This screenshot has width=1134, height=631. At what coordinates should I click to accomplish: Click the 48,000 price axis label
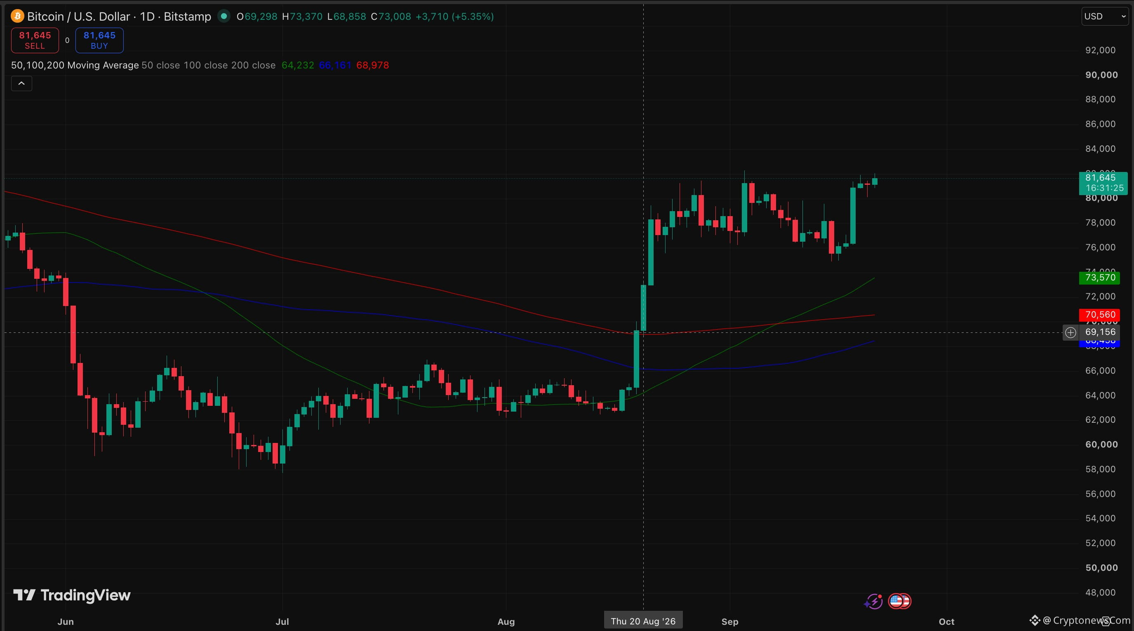coord(1101,592)
